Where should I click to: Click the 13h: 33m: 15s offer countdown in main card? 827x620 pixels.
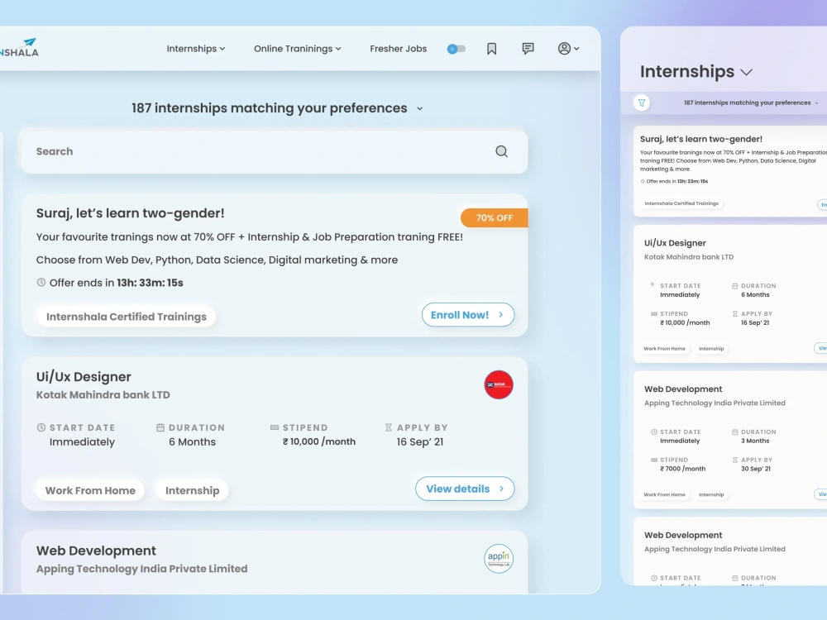pos(150,283)
